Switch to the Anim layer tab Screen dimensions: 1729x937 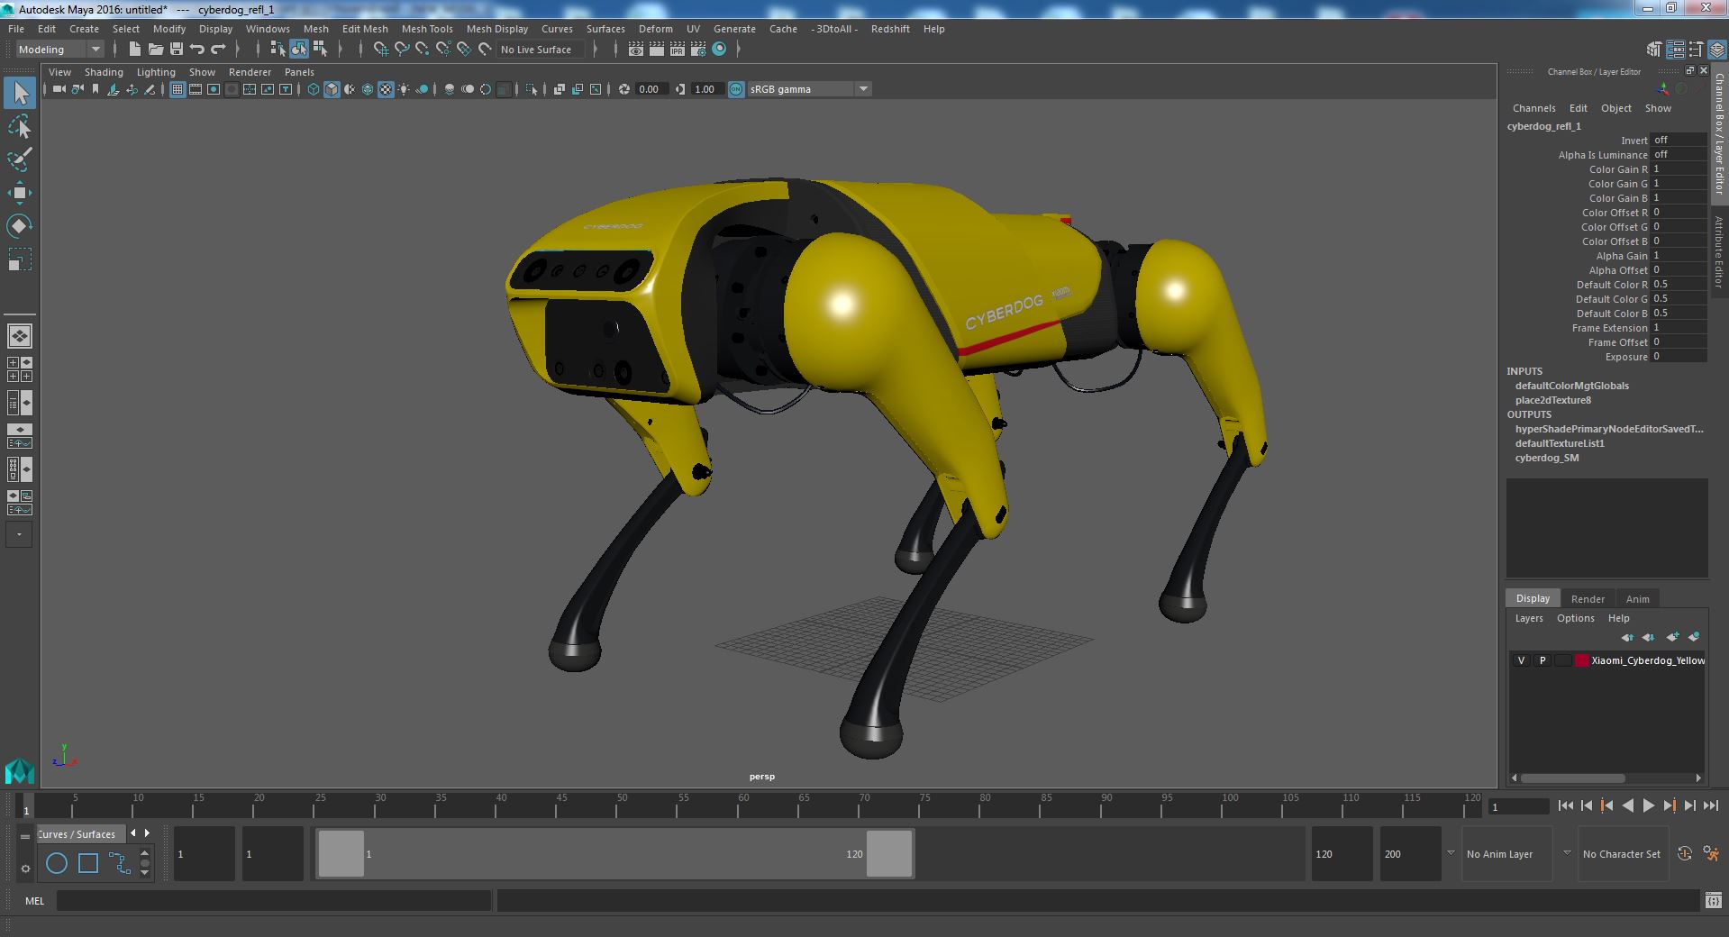pyautogui.click(x=1637, y=599)
